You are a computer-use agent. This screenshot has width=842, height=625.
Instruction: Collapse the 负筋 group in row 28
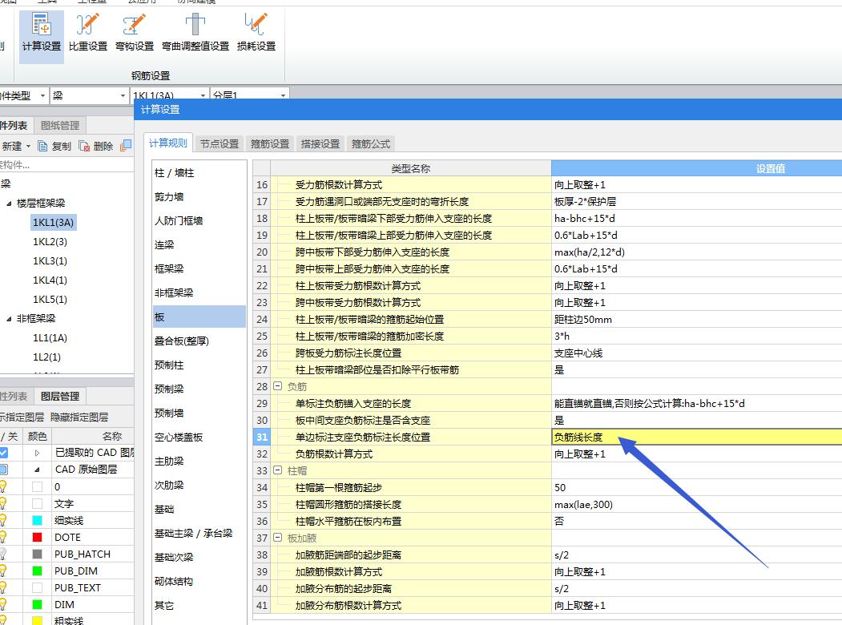point(278,386)
